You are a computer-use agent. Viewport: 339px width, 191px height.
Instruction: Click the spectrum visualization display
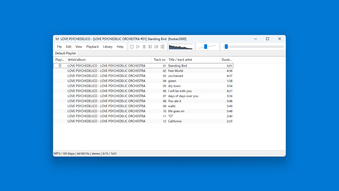(181, 47)
